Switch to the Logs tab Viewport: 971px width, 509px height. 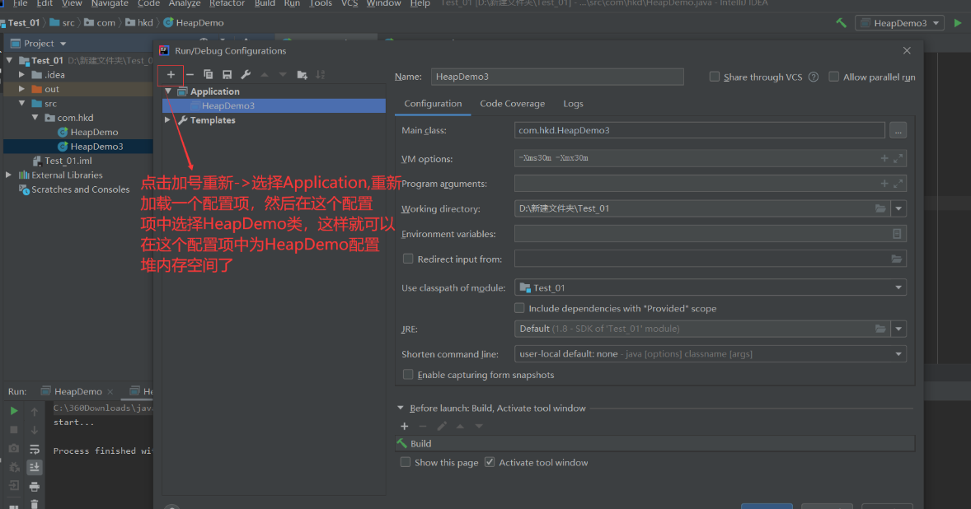coord(573,104)
